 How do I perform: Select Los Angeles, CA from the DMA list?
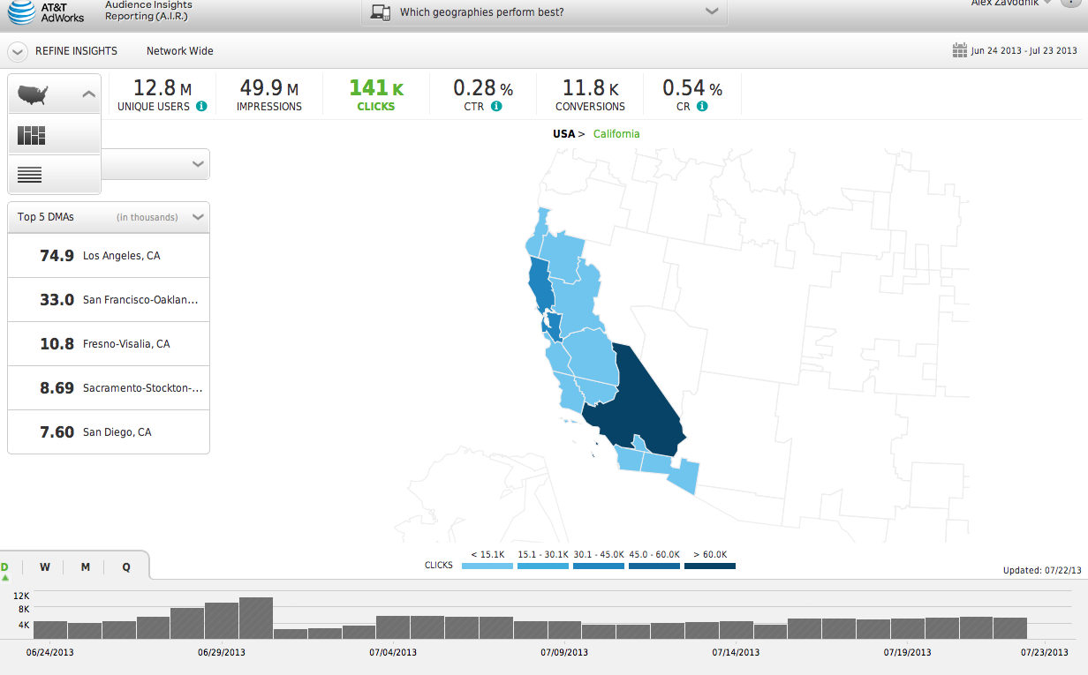point(108,255)
